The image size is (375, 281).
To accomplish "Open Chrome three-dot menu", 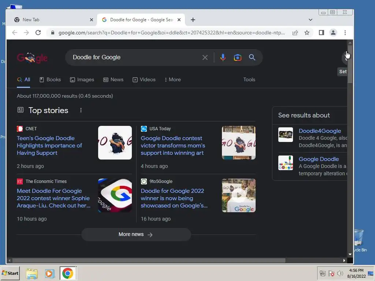I will point(345,33).
